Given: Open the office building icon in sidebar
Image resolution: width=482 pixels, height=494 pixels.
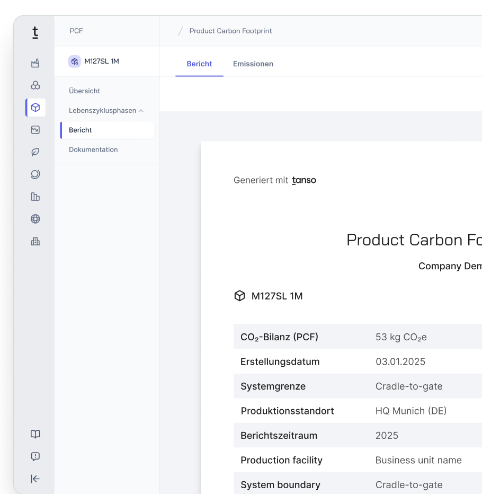Looking at the screenshot, I should tap(35, 241).
